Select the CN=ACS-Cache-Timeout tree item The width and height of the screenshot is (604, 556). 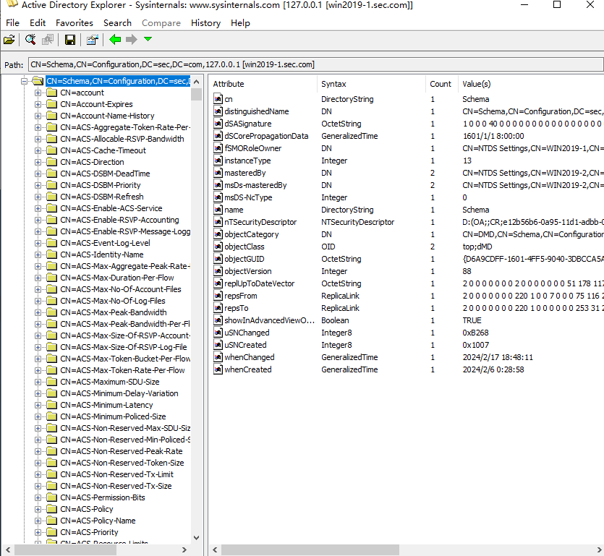point(103,150)
